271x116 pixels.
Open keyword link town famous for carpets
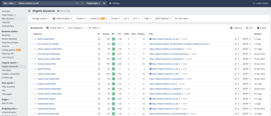click(48, 44)
